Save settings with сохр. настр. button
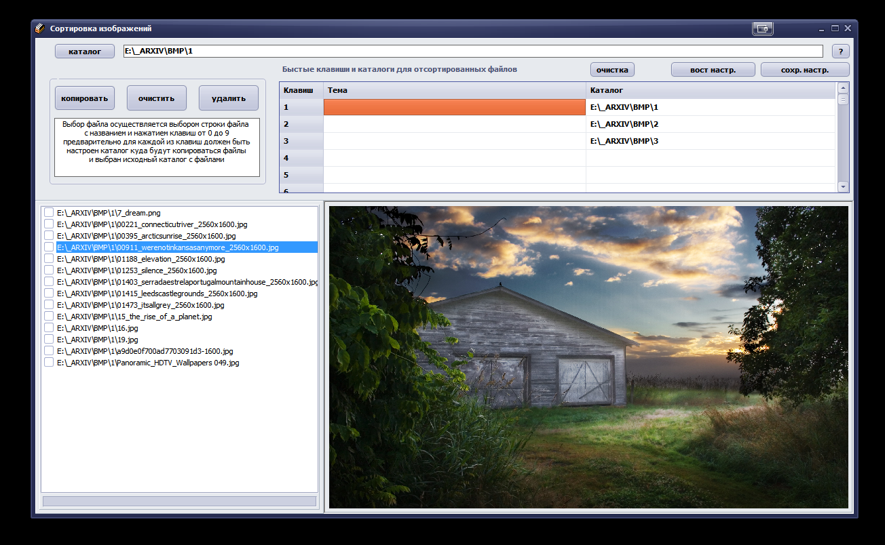Image resolution: width=885 pixels, height=545 pixels. pyautogui.click(x=804, y=70)
